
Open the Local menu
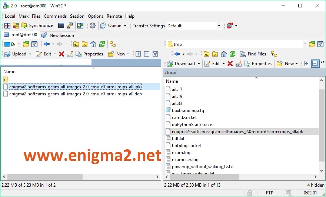10,16
